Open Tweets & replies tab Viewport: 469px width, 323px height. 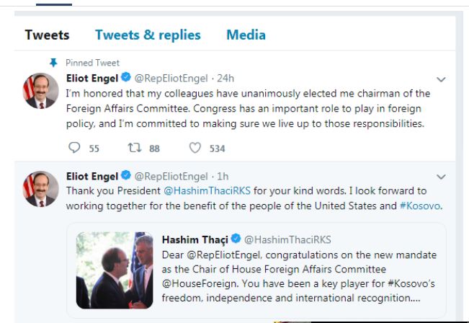coord(148,35)
